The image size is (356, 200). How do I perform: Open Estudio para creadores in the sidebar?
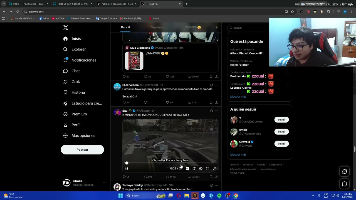tap(83, 103)
